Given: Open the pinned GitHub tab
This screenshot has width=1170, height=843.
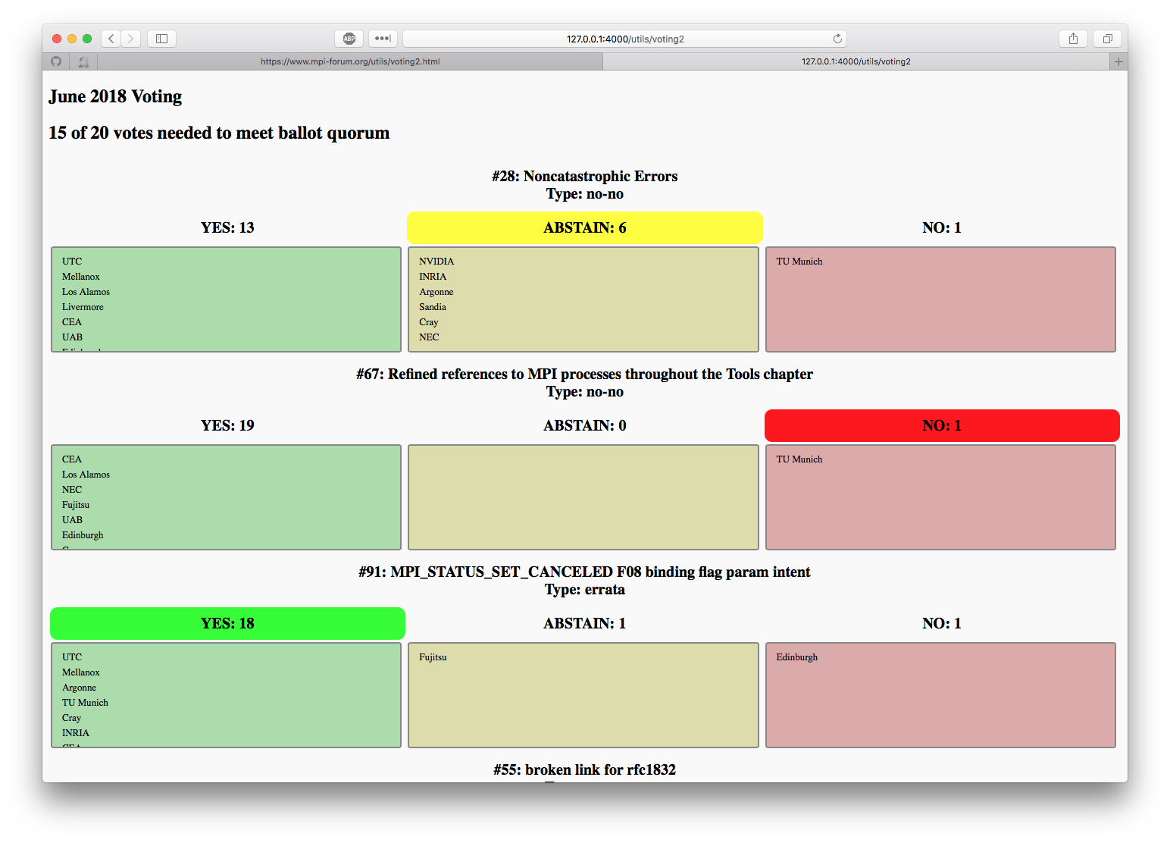Looking at the screenshot, I should click(x=56, y=61).
